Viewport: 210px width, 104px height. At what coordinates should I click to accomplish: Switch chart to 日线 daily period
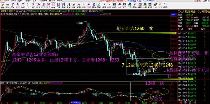tap(58, 5)
